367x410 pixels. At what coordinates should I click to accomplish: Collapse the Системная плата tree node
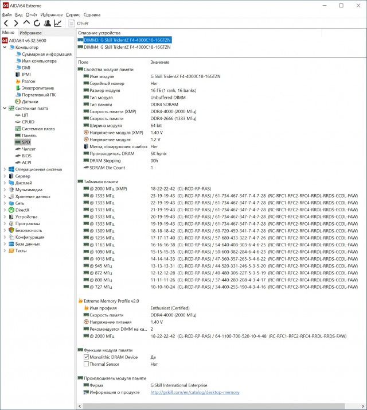[x=5, y=109]
